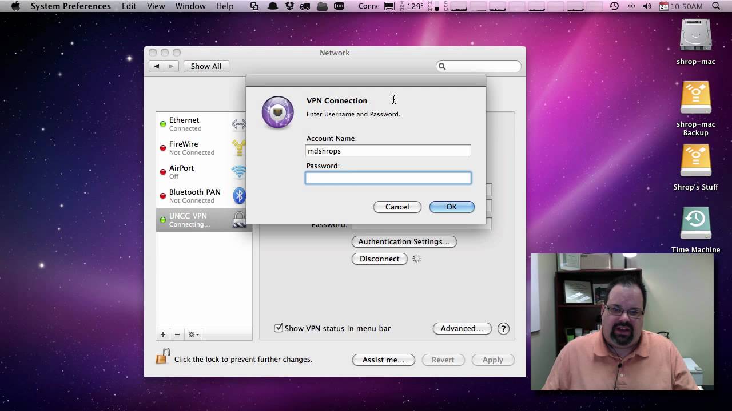Click the volume icon in menu bar
The image size is (732, 411).
coord(647,6)
